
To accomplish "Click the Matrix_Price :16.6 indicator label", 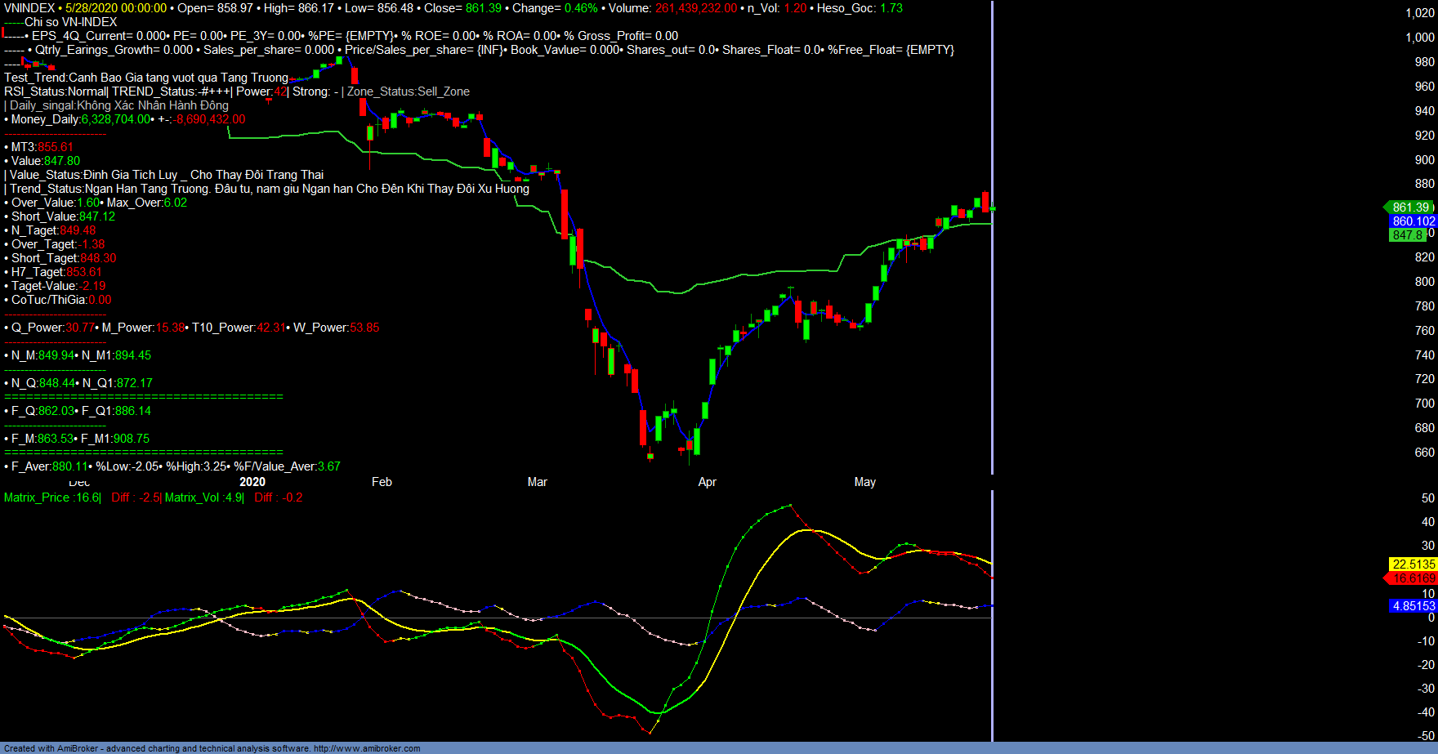I will (x=51, y=497).
